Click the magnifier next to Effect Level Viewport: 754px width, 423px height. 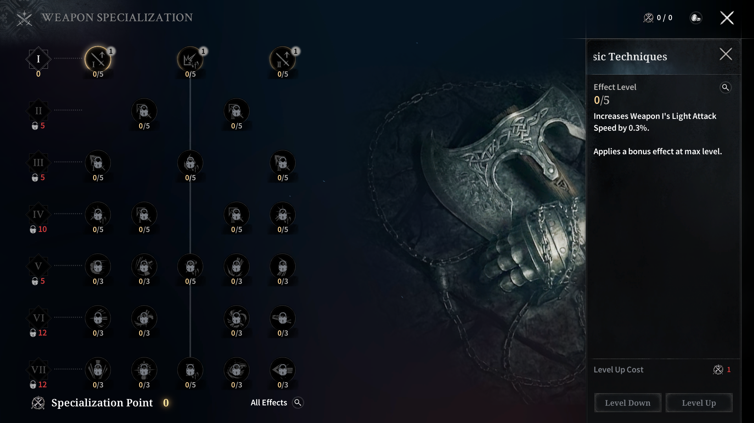click(725, 88)
